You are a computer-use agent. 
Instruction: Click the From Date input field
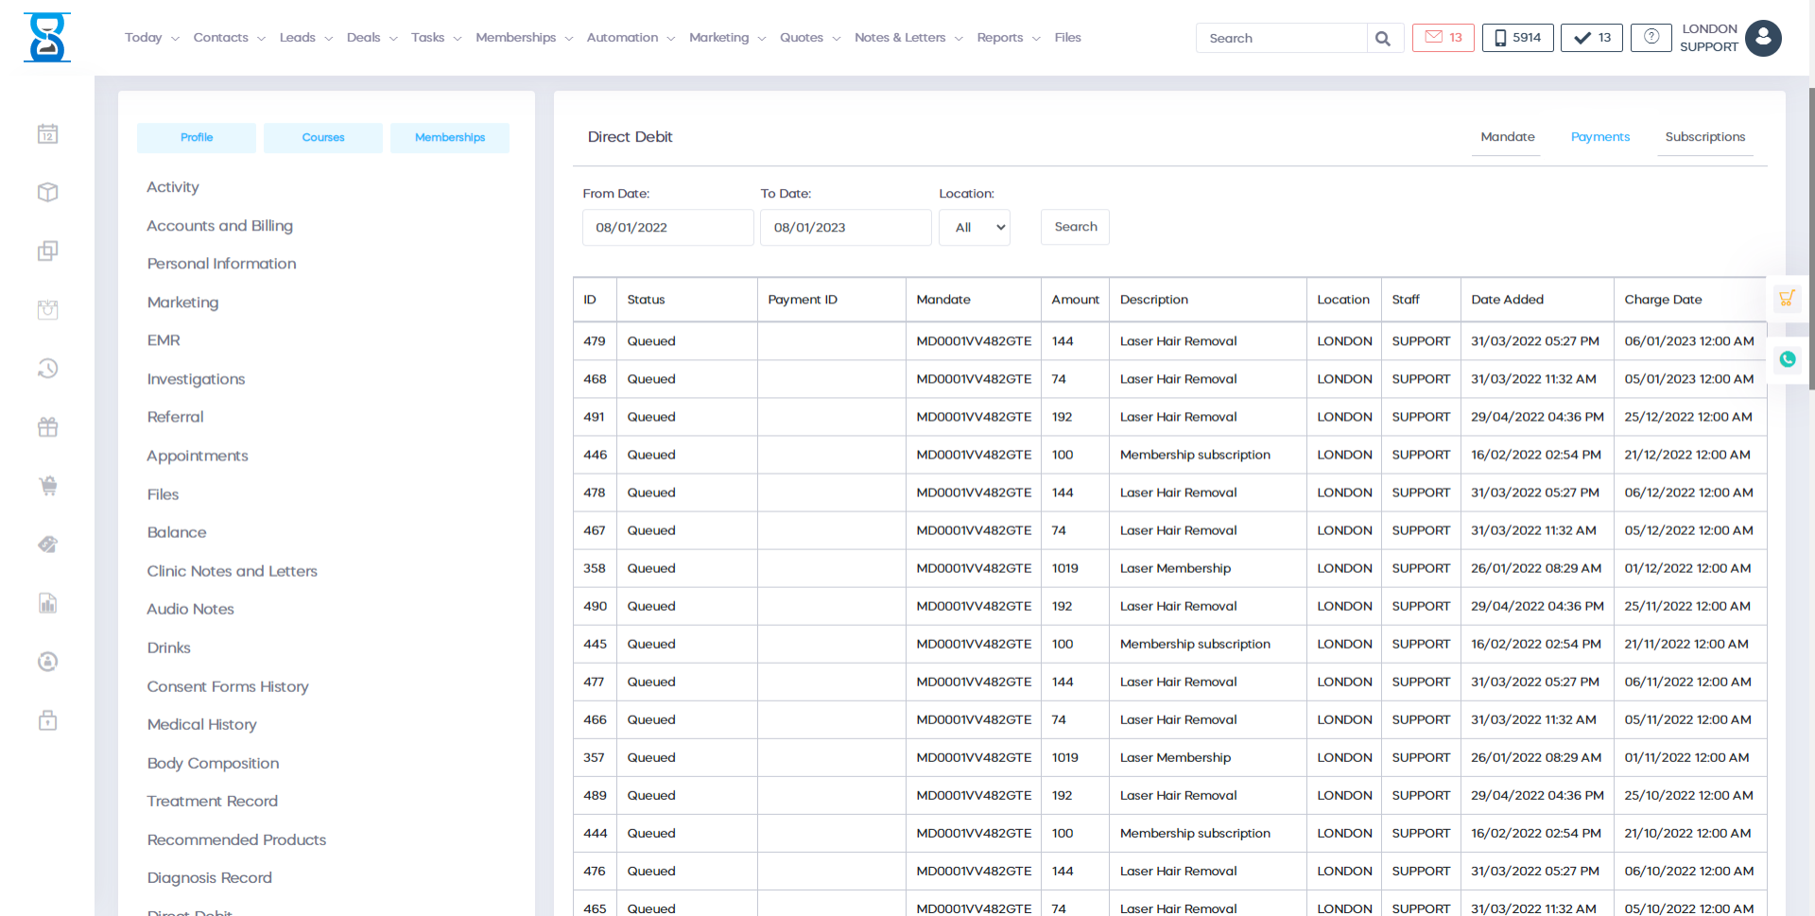(x=667, y=228)
